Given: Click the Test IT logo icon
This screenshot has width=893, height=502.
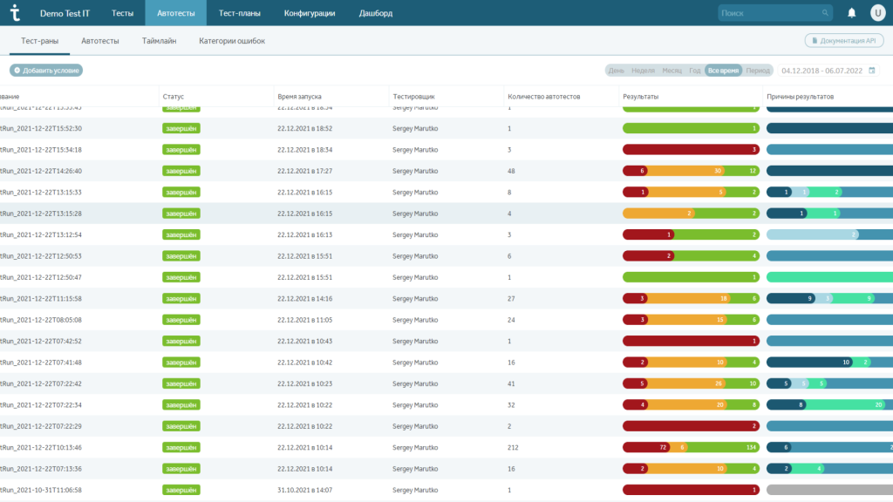Looking at the screenshot, I should (15, 13).
